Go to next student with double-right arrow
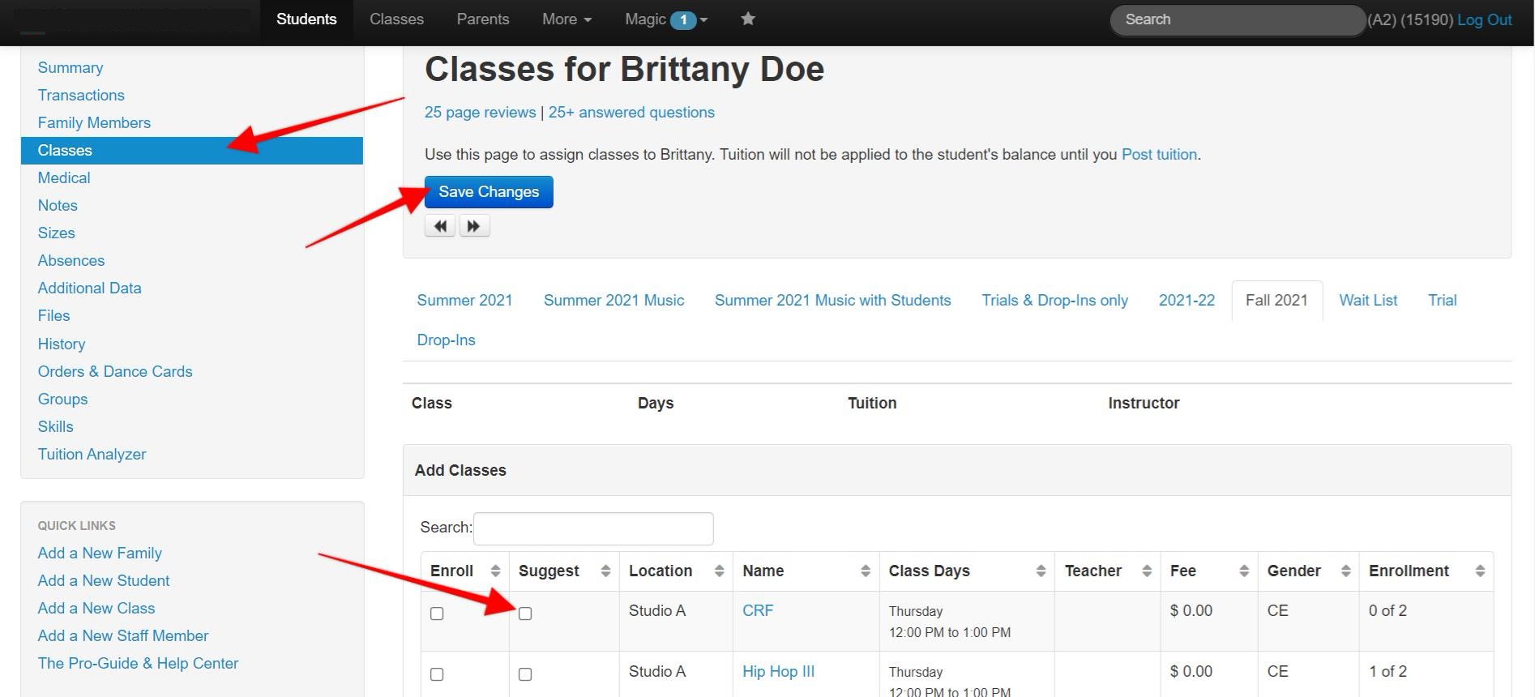The image size is (1535, 697). 474,226
